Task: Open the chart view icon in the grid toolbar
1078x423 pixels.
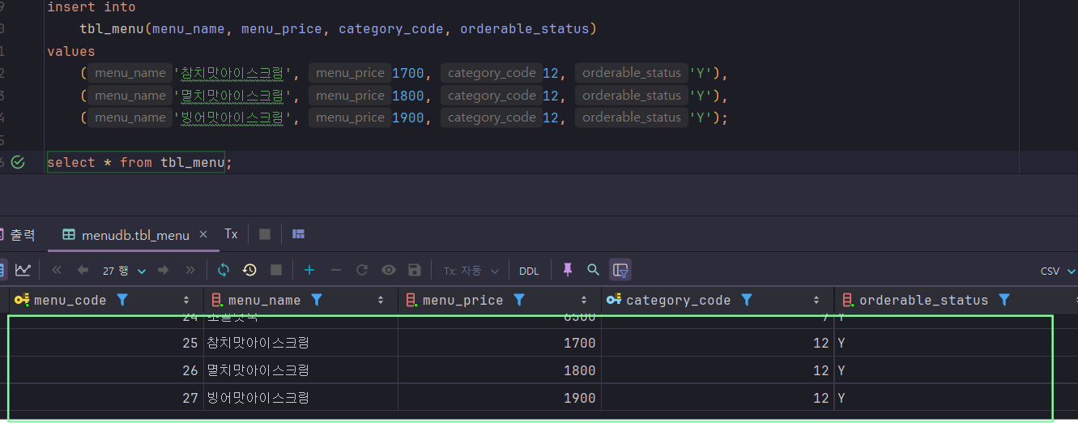Action: tap(23, 270)
